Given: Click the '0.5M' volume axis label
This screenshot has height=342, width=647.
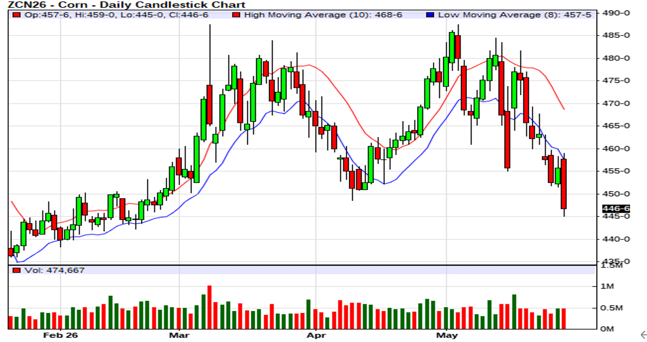Looking at the screenshot, I should [x=612, y=308].
